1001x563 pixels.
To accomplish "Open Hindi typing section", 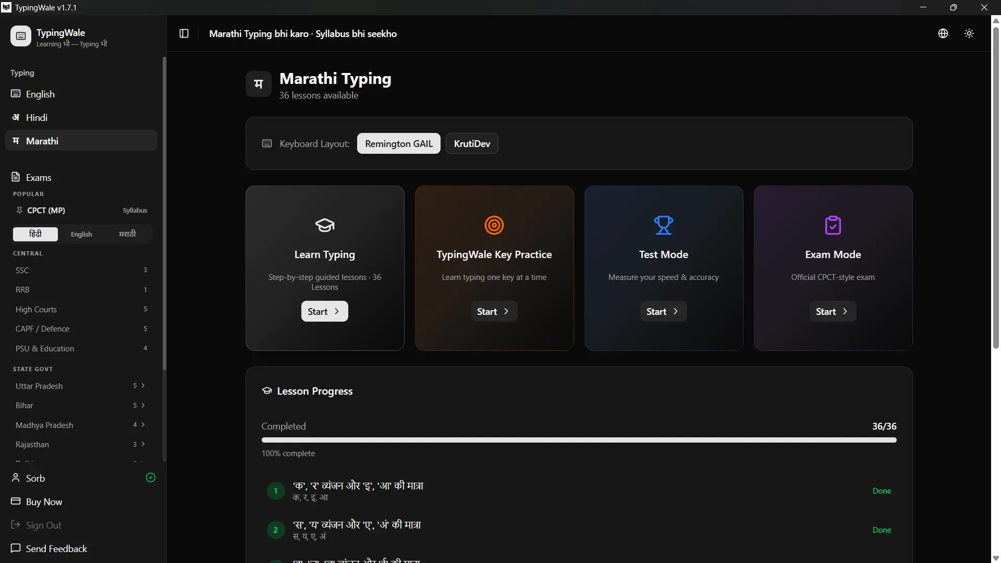I will [x=81, y=117].
